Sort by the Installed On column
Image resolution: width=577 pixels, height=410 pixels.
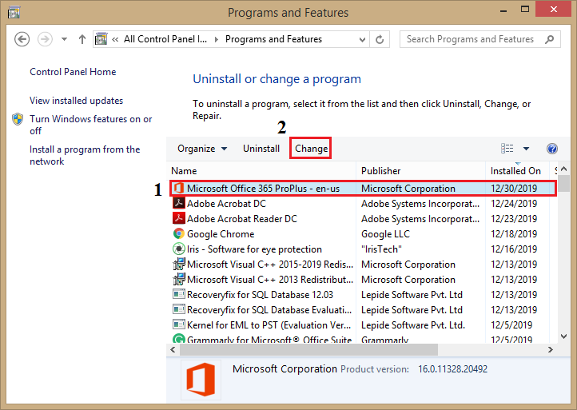click(515, 171)
